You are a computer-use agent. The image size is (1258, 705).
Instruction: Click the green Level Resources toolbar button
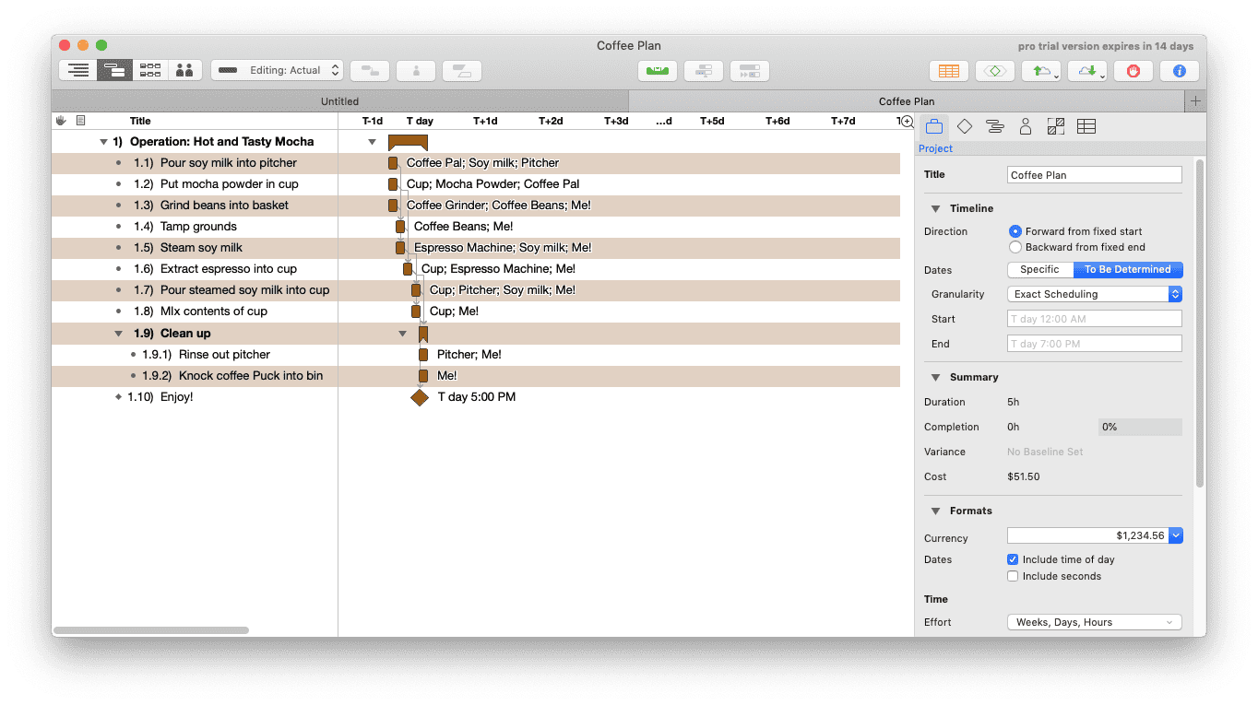[x=658, y=71]
